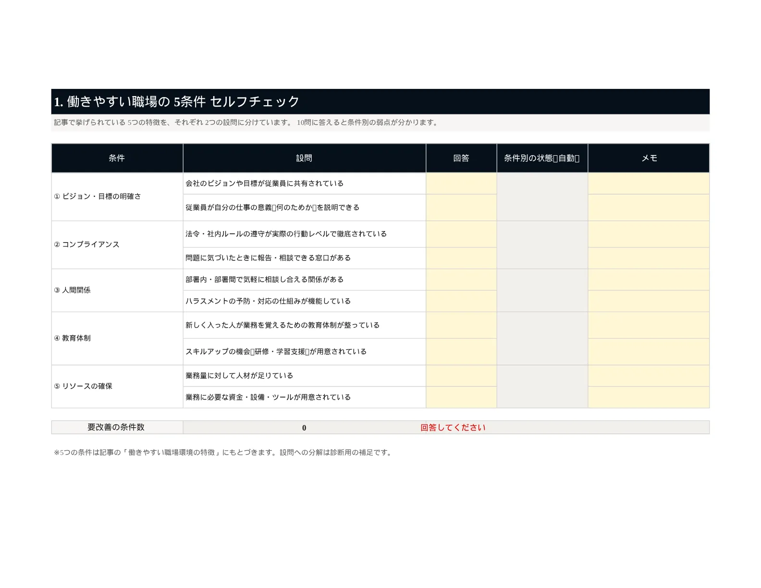This screenshot has height=588, width=761.
Task: Click メモ cell for 会社のビジョンや目標が従業員に共有されている
Action: [649, 184]
